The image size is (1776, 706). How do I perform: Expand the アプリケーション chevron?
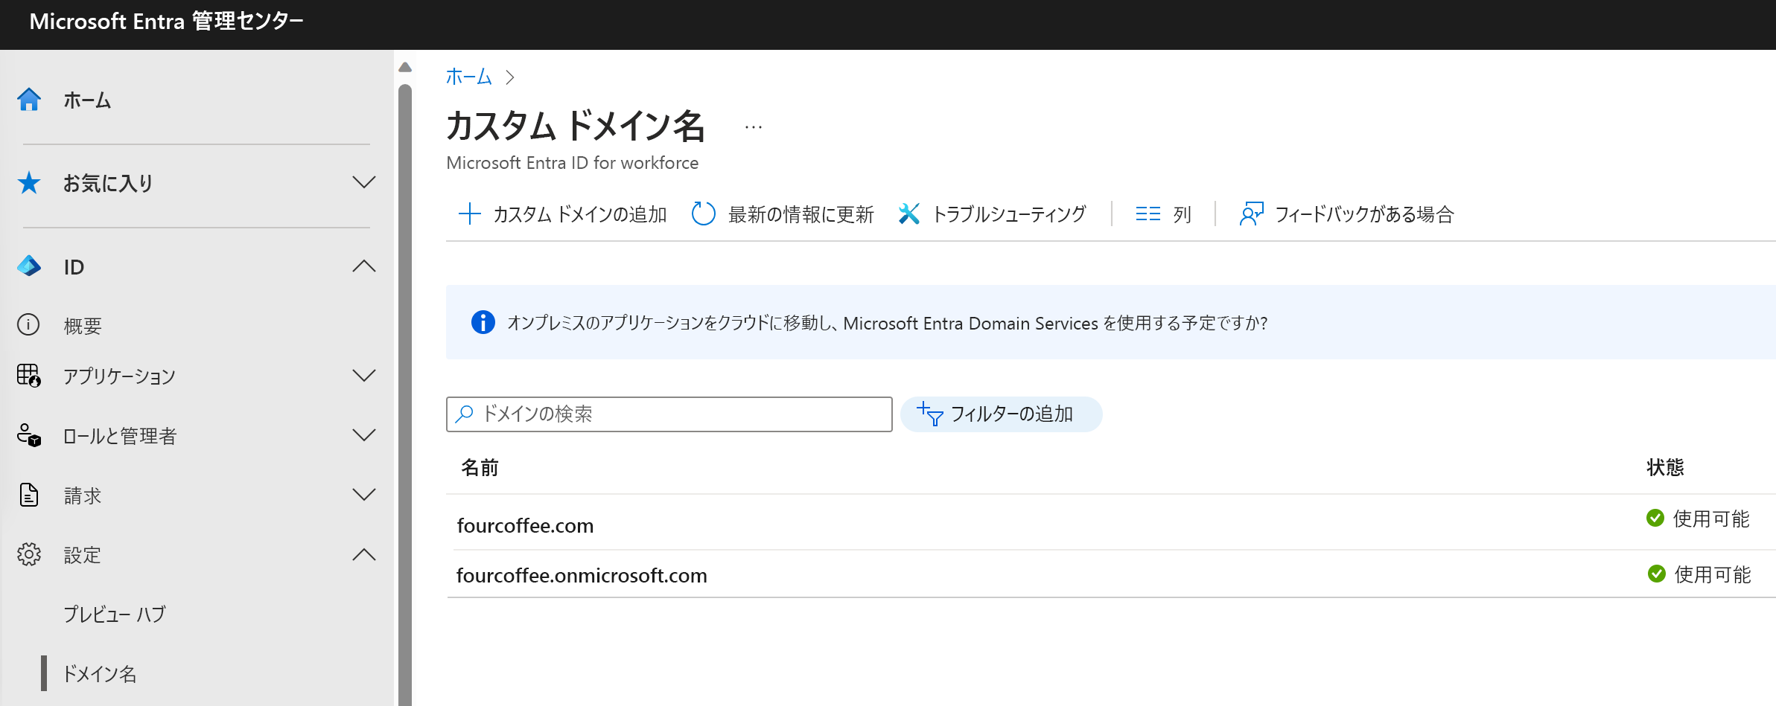(x=363, y=375)
